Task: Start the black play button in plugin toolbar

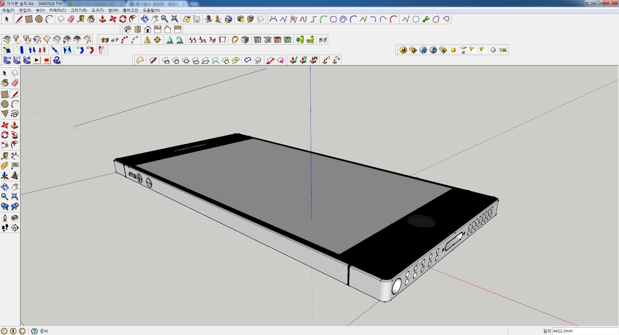Action: coord(37,60)
